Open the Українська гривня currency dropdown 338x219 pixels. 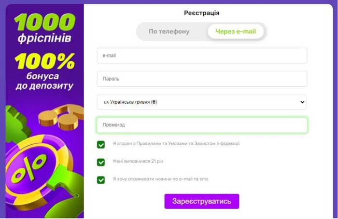point(201,102)
